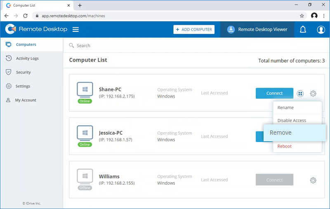Click the grid icon beside Shane-PC Connect
The width and height of the screenshot is (330, 209).
point(300,94)
